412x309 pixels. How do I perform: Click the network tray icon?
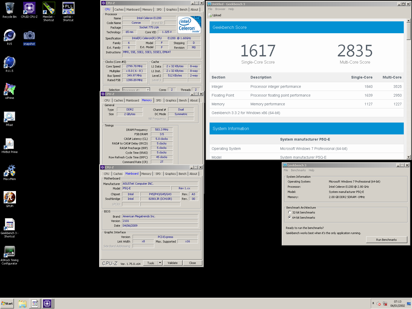pos(385,304)
